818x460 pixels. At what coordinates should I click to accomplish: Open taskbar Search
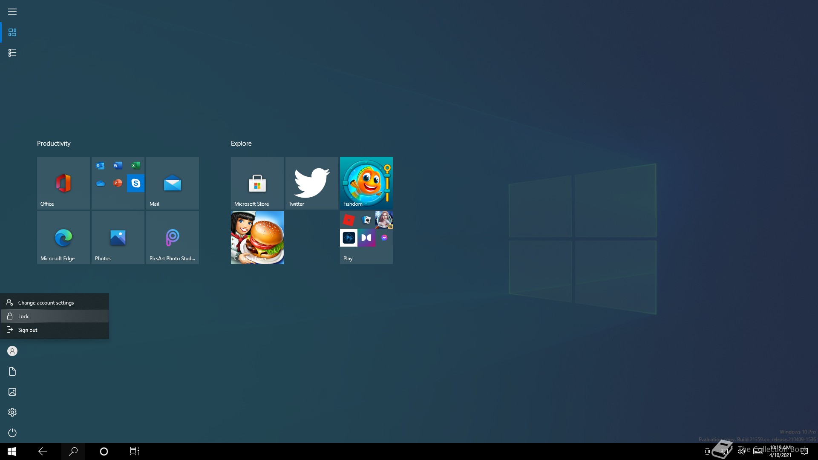(73, 451)
